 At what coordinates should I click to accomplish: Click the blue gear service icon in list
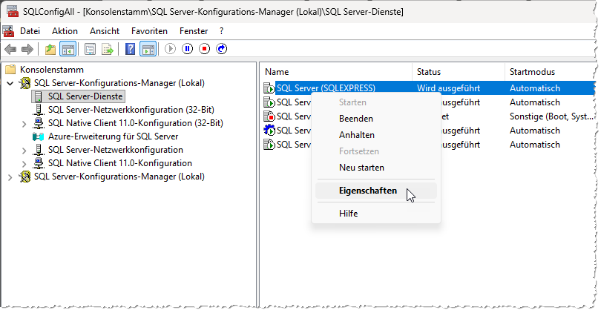[269, 131]
